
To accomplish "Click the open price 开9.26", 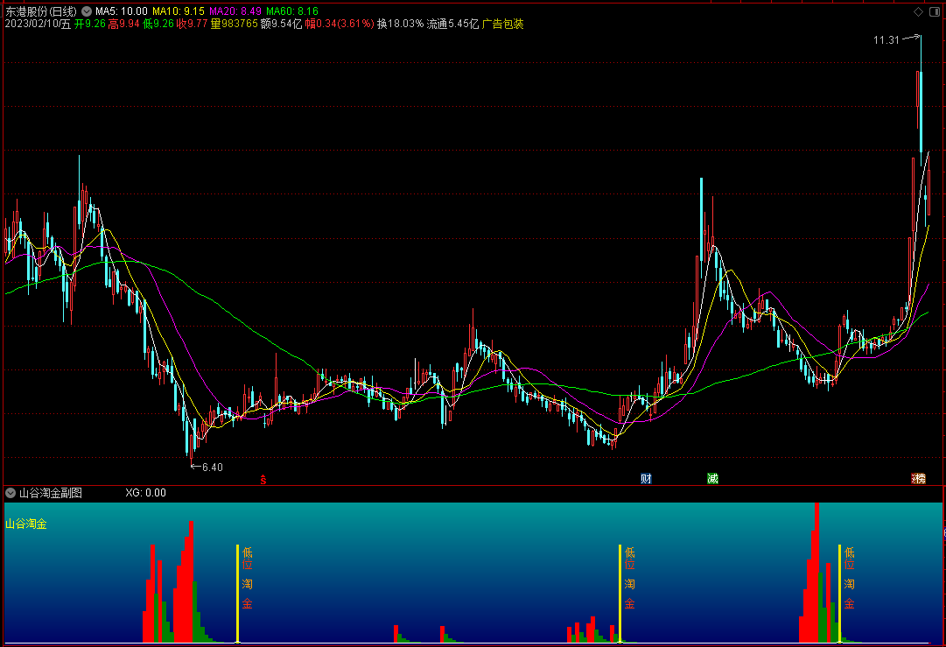I will [x=90, y=25].
